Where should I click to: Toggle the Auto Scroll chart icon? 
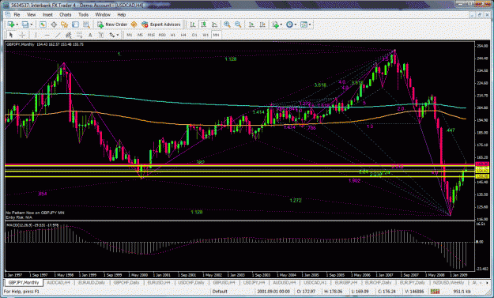[251, 25]
